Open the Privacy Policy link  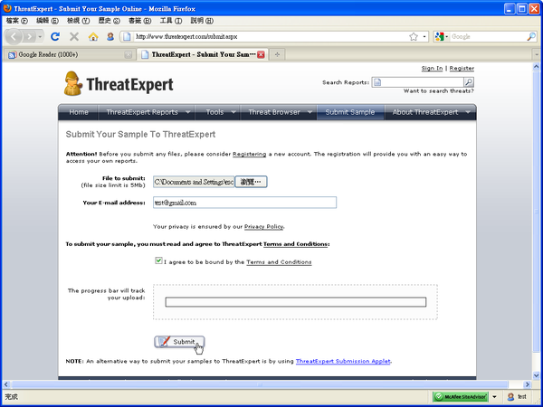tap(263, 227)
